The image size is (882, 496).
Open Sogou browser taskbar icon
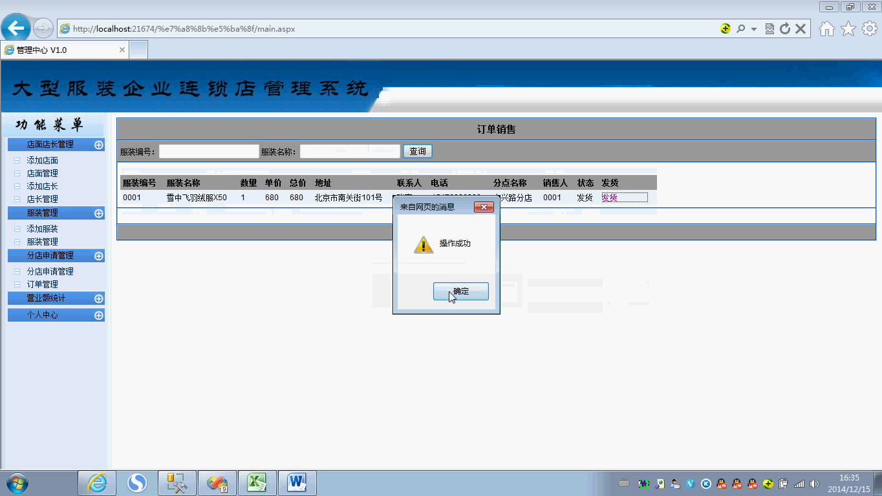coord(136,483)
